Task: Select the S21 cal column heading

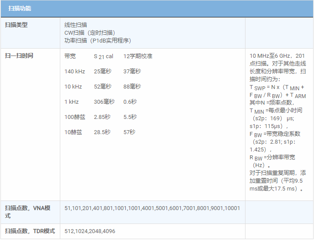Action: [103, 56]
